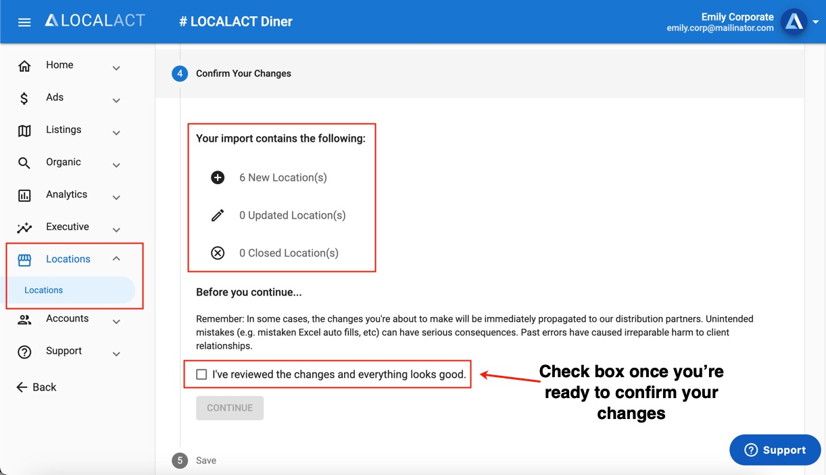The height and width of the screenshot is (475, 826).
Task: Click 'Your import contains the following:' heading
Action: coord(281,138)
